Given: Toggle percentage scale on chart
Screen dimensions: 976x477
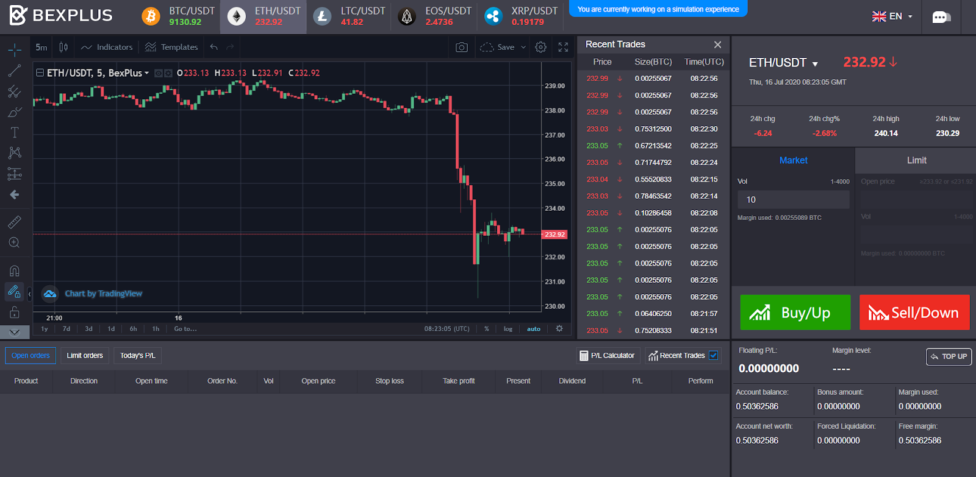Looking at the screenshot, I should [487, 329].
